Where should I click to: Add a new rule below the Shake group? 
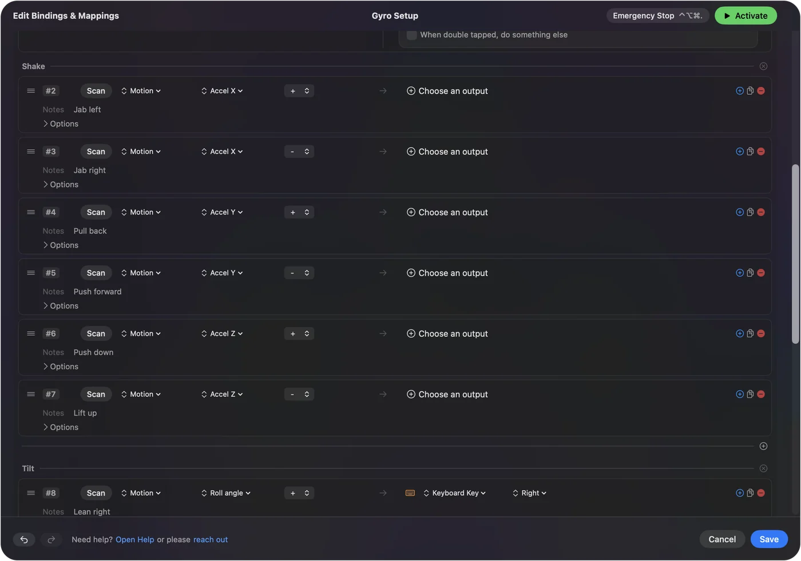tap(763, 446)
